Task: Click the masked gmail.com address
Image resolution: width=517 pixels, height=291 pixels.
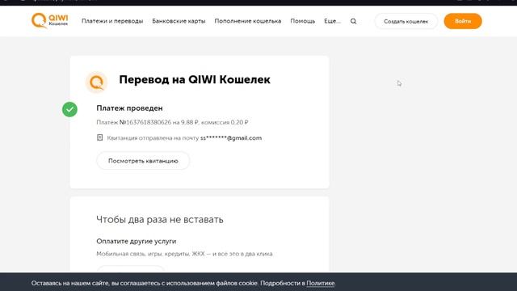Action: pos(231,138)
